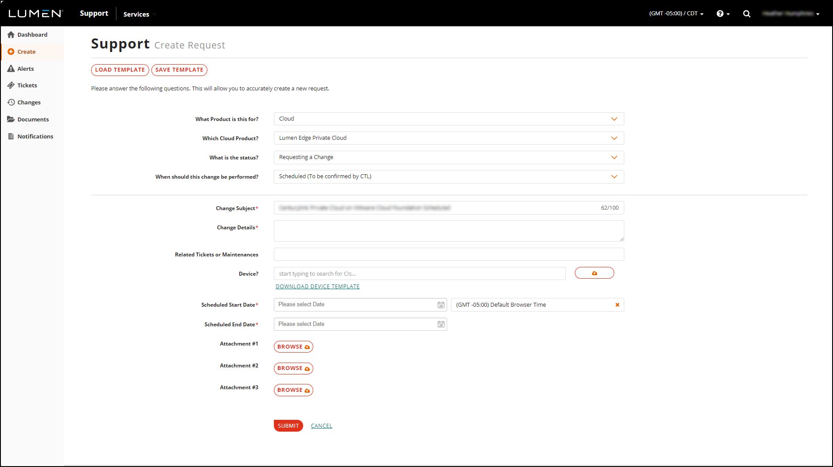This screenshot has width=833, height=467.
Task: Clear the Default Browser Time selection
Action: tap(617, 304)
